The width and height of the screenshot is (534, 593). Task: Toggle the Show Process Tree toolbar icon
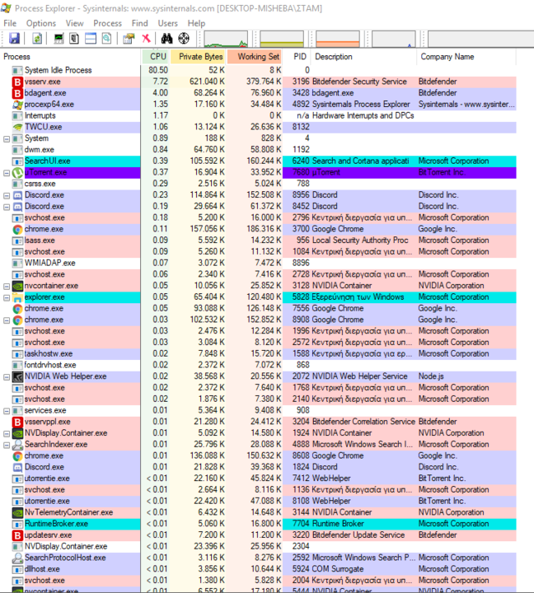(74, 38)
